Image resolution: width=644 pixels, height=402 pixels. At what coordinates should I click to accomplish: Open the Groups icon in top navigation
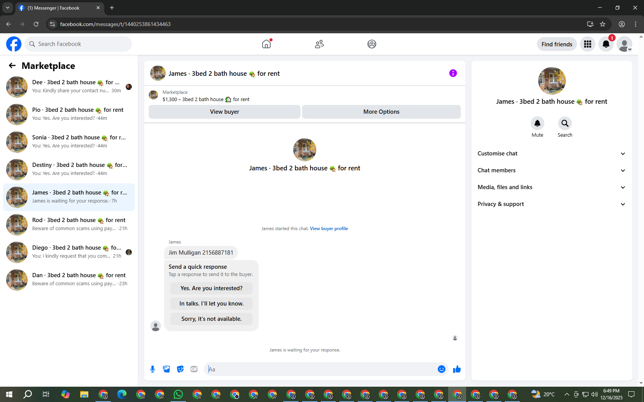tap(372, 44)
